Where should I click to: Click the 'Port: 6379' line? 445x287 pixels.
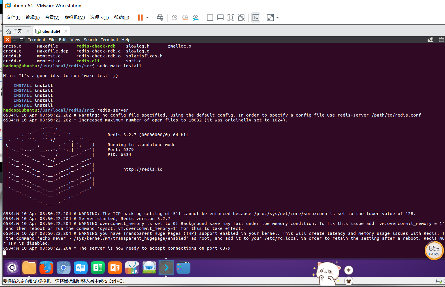click(120, 150)
